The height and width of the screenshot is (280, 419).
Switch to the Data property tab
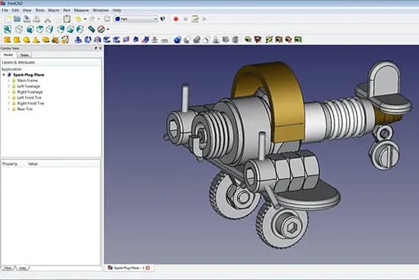click(23, 268)
